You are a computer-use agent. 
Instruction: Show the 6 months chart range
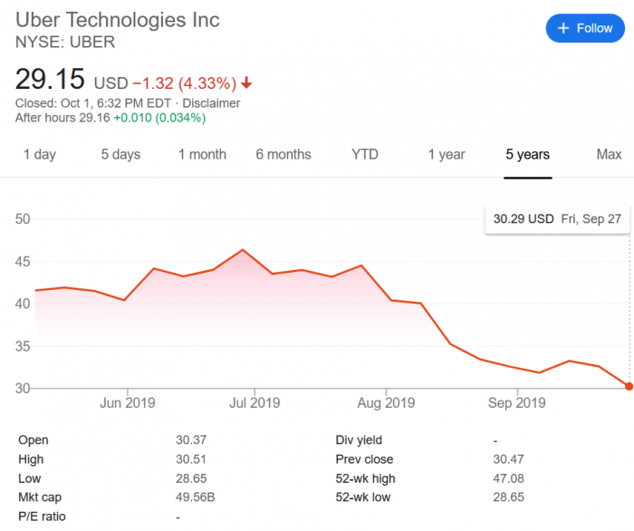[x=283, y=154]
